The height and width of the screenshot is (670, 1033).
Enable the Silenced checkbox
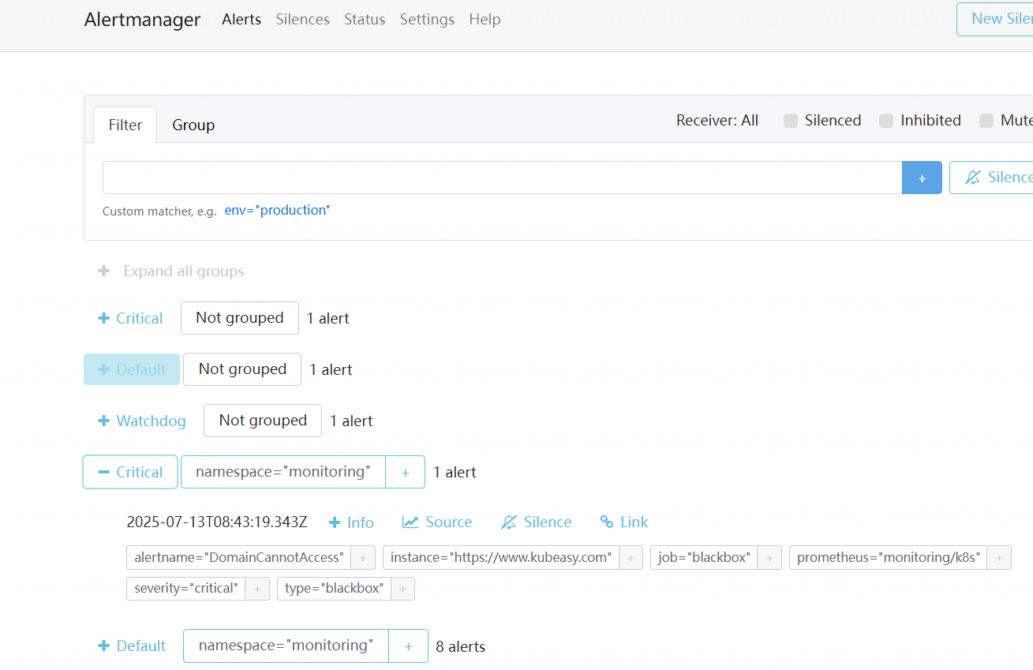[791, 121]
